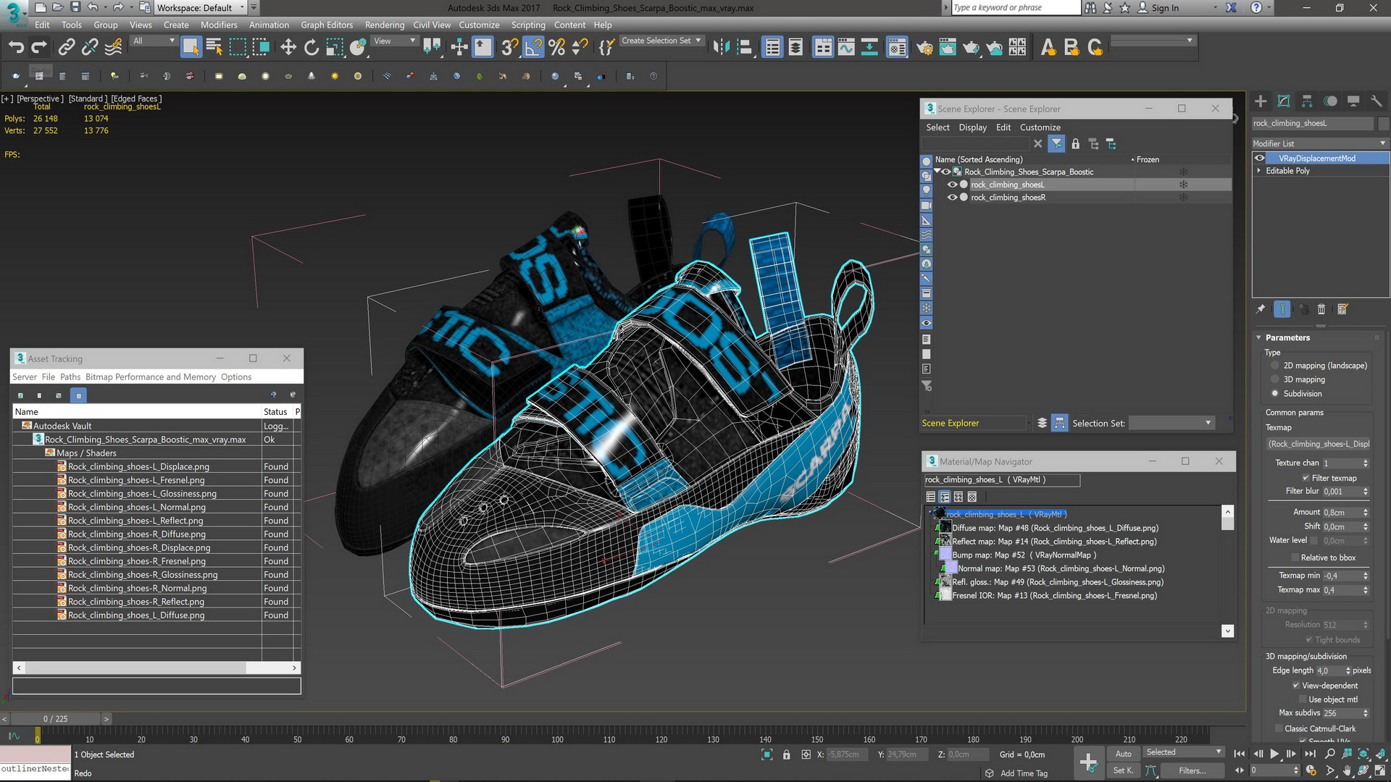Toggle the Angle Snap icon
Screen dimensions: 1391x782
(533, 48)
